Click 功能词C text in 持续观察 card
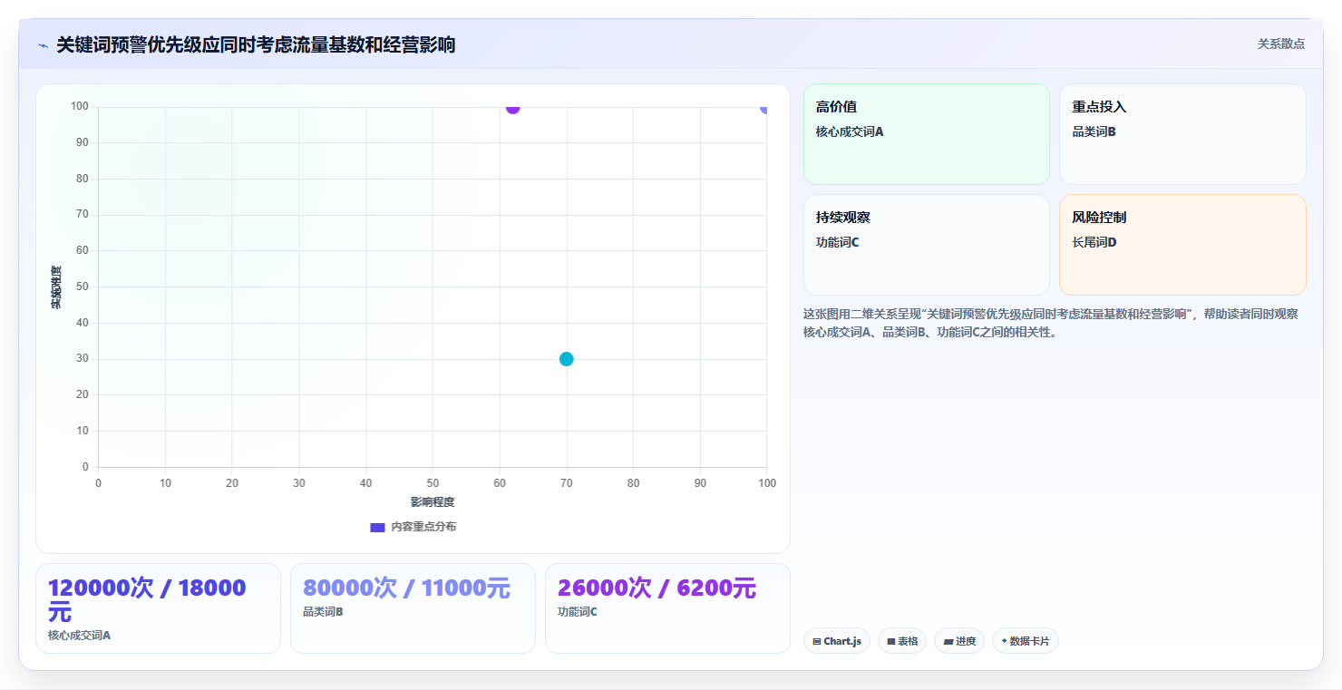This screenshot has height=690, width=1342. click(x=837, y=242)
